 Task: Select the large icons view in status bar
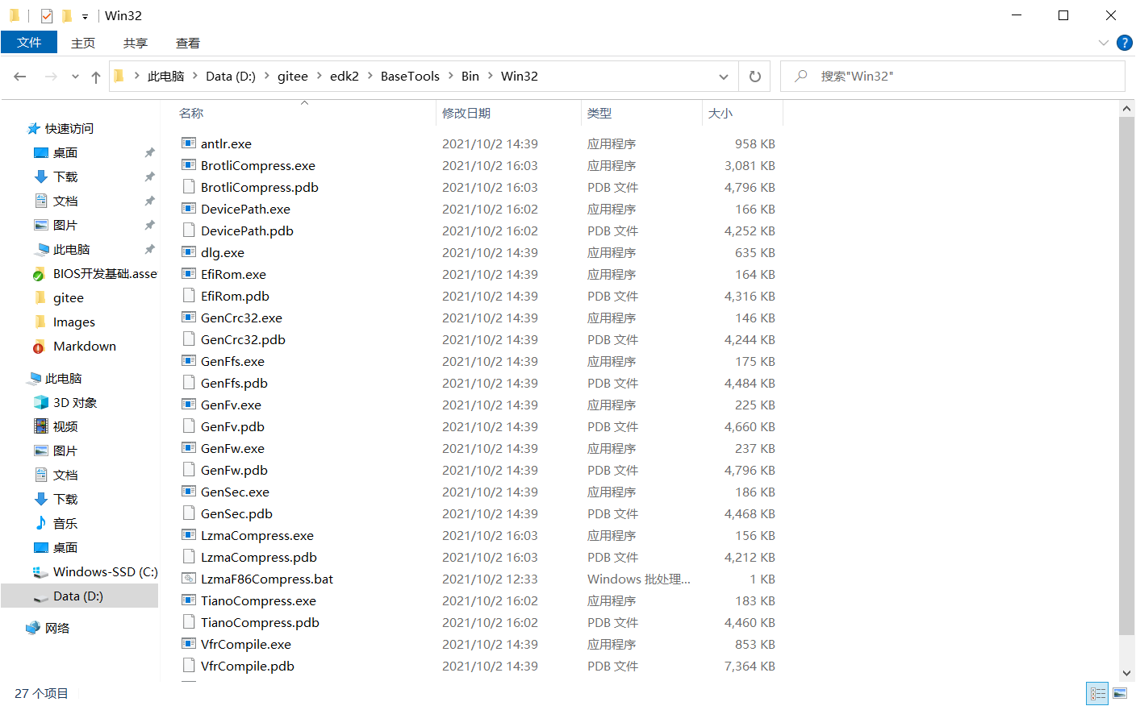pos(1121,693)
